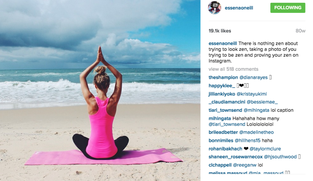313x181 pixels.
Task: Open the @kristayukimi mention
Action: point(252,94)
